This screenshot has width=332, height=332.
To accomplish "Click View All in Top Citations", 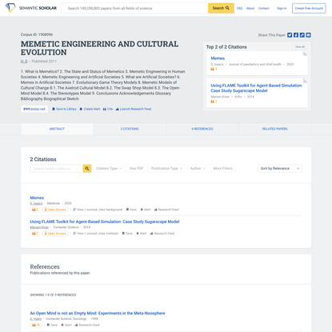I will pos(300,47).
